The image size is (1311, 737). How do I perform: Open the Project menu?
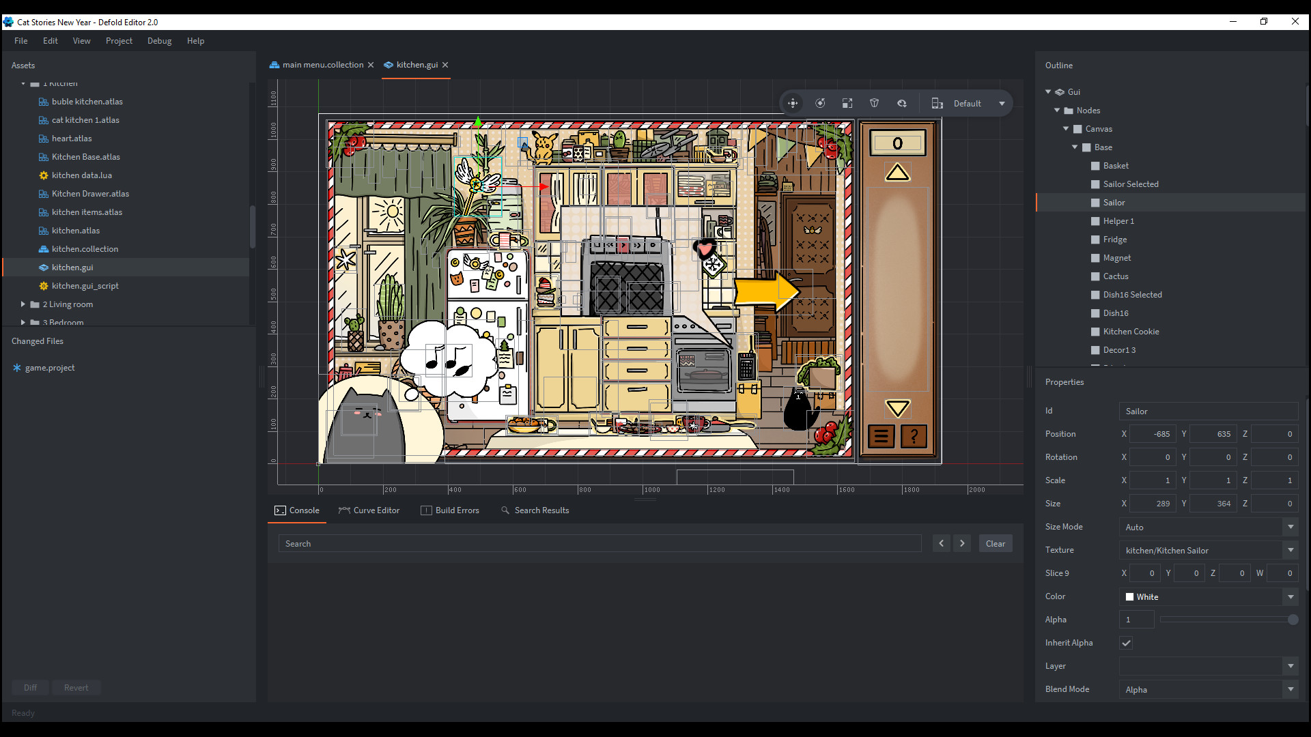pyautogui.click(x=119, y=41)
